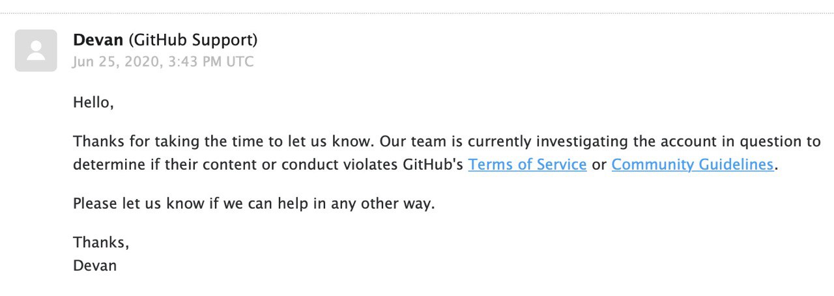Viewport: 834px width, 296px height.
Task: Click the Hello, greeting line
Action: (x=93, y=103)
